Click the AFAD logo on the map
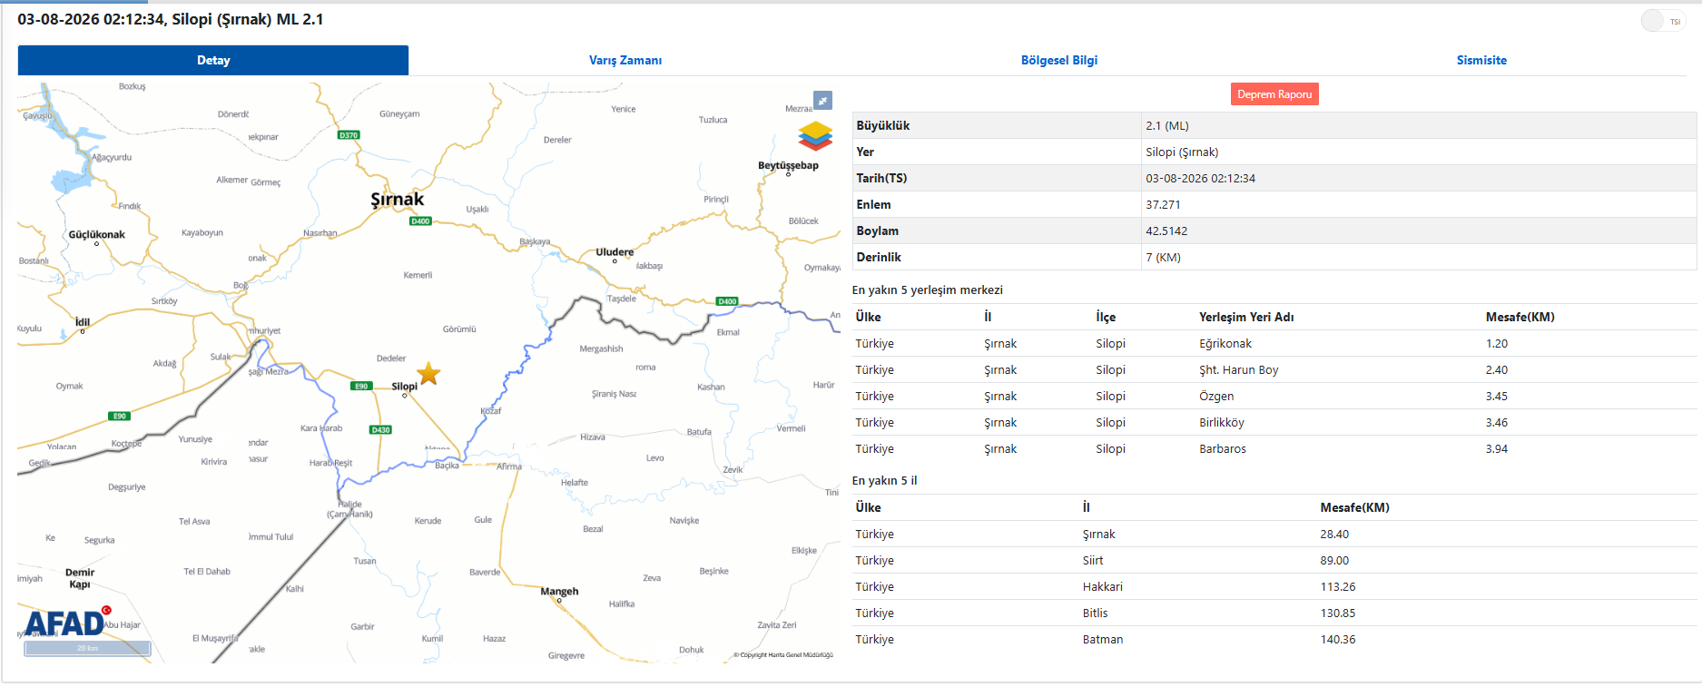 [67, 622]
